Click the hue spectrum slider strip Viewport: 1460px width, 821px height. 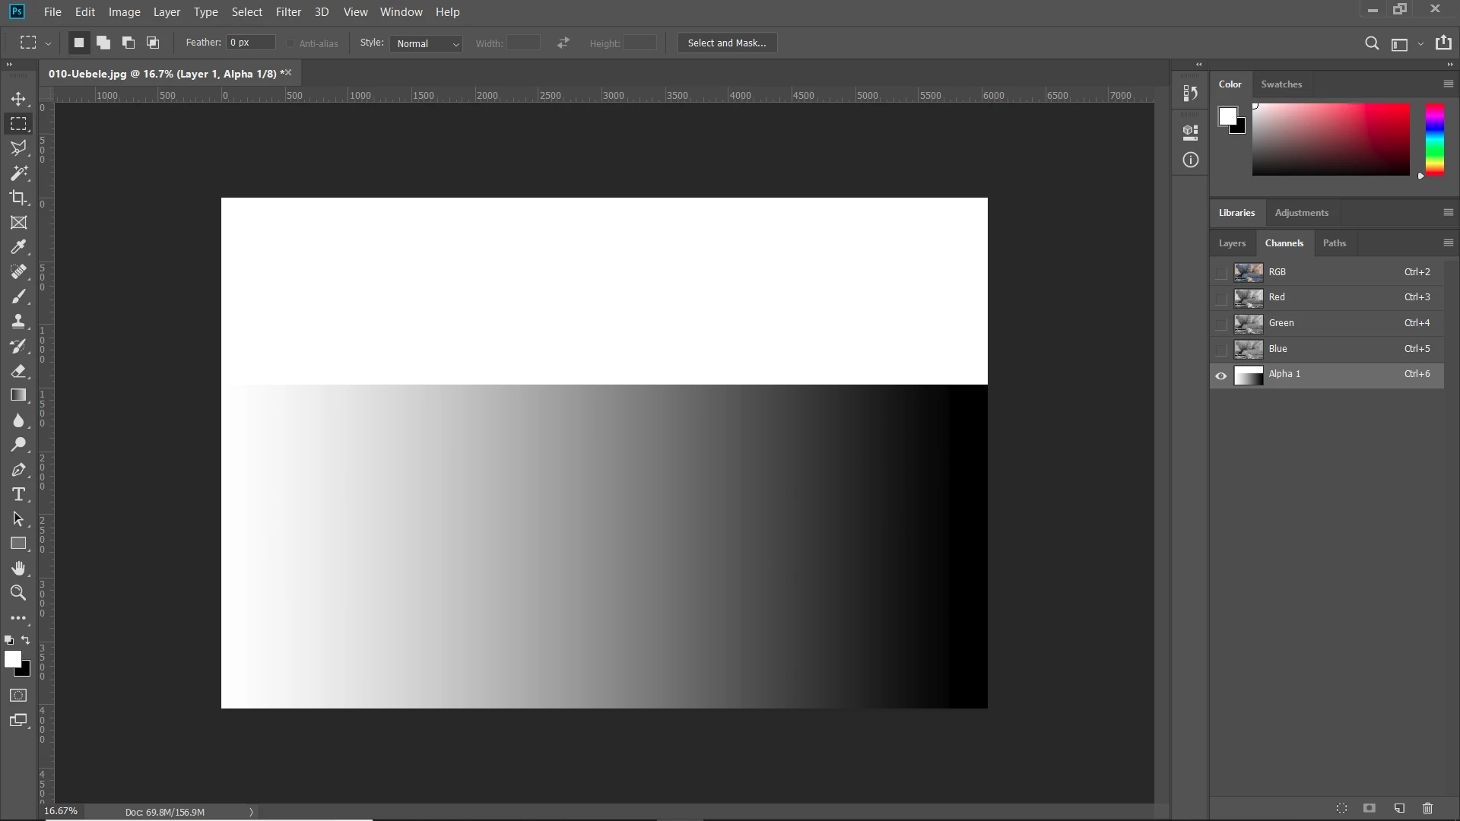point(1434,140)
